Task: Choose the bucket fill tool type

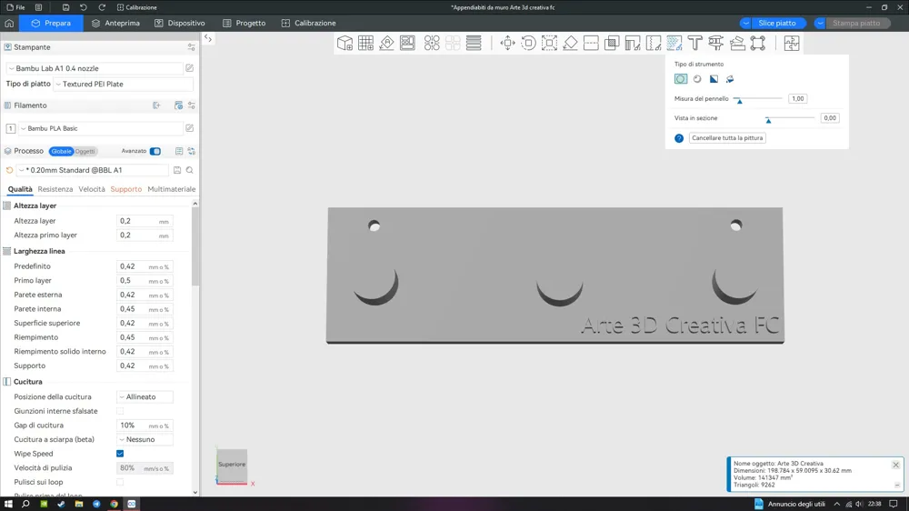Action: [730, 79]
